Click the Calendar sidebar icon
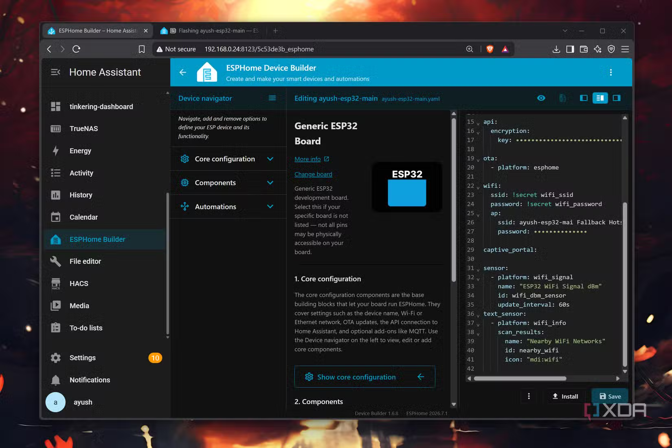672x448 pixels. 55,217
